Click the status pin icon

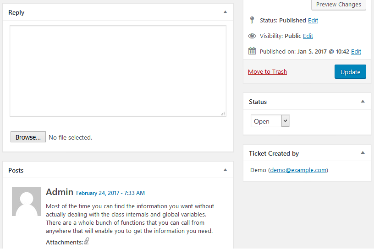tap(252, 20)
